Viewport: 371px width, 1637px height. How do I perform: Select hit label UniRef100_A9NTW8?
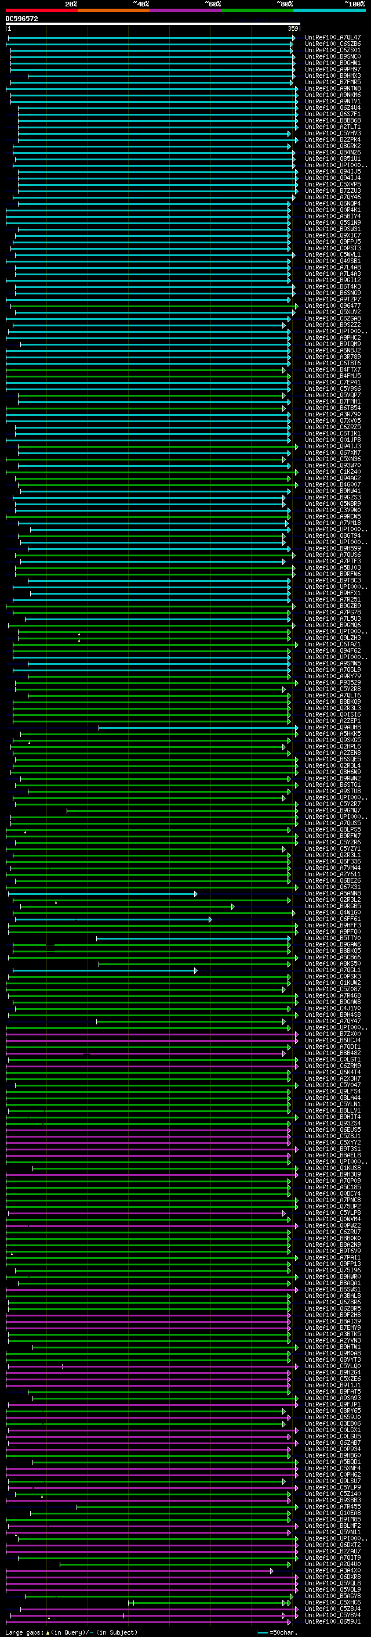332,88
